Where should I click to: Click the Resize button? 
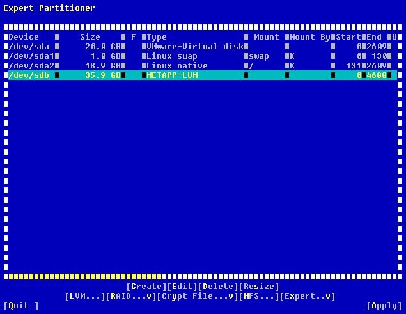click(x=259, y=287)
